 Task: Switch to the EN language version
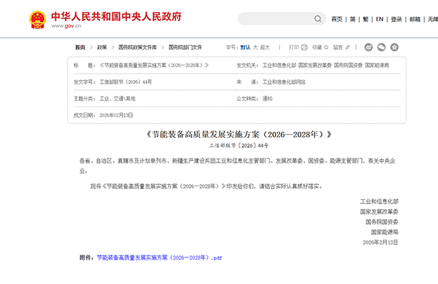coord(379,19)
